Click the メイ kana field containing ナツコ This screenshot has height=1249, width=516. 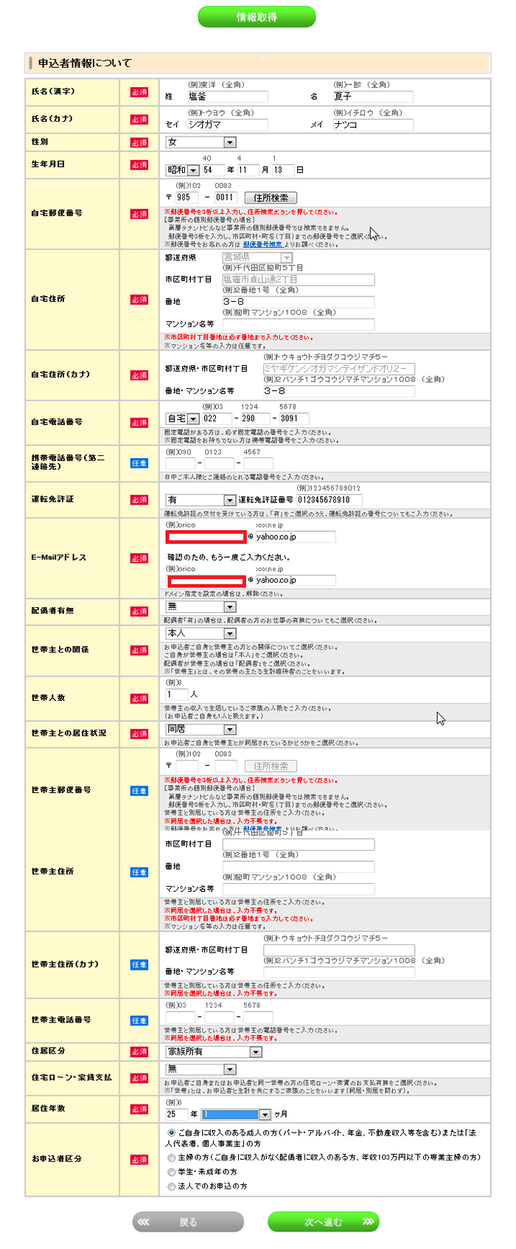(x=372, y=125)
